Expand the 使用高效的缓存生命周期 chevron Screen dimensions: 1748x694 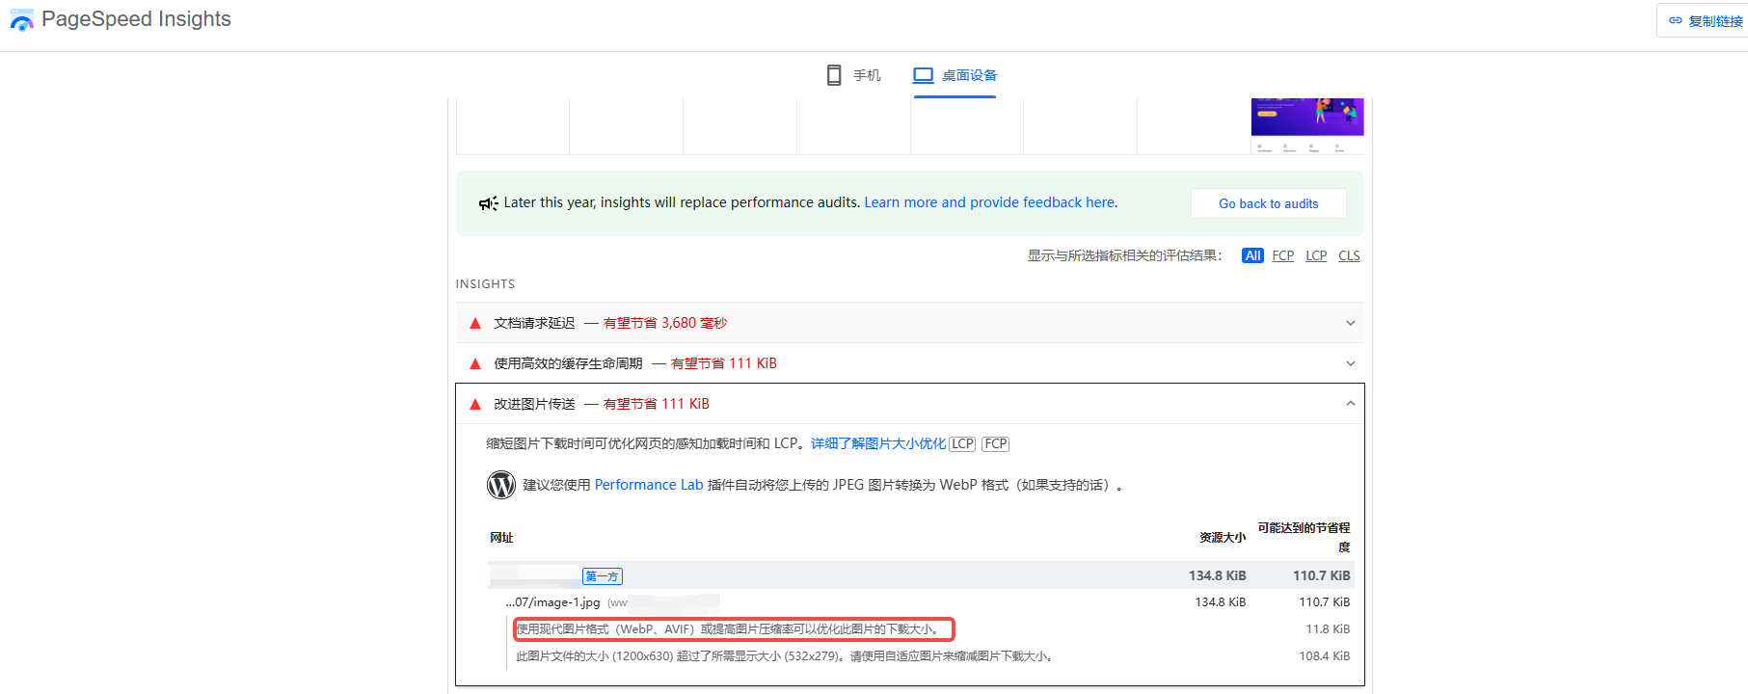(x=1350, y=363)
